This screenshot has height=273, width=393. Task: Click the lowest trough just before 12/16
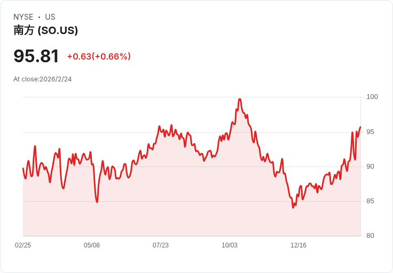[x=293, y=207]
